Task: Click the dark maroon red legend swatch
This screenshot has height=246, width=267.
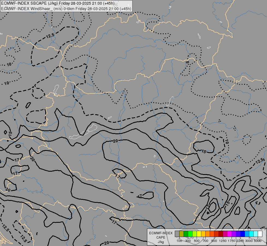Action: pos(221,234)
